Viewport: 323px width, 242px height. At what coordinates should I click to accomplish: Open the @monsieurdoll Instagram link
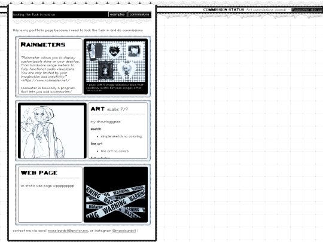(x=124, y=231)
